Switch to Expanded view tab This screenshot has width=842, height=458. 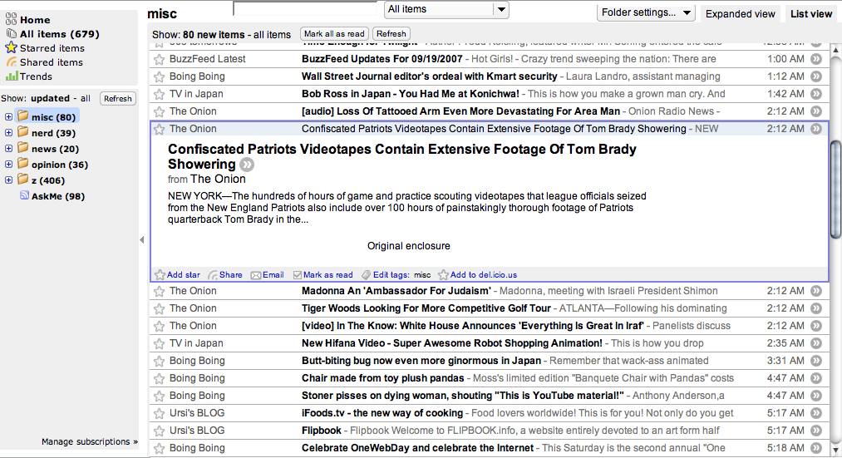click(x=740, y=14)
